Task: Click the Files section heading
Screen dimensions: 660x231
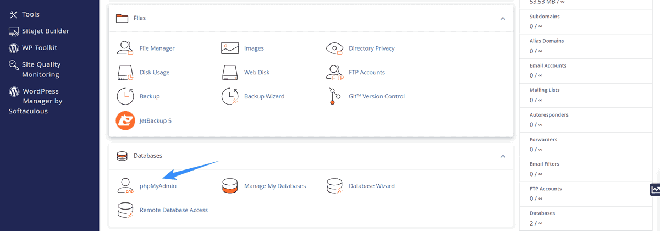Action: coord(140,18)
